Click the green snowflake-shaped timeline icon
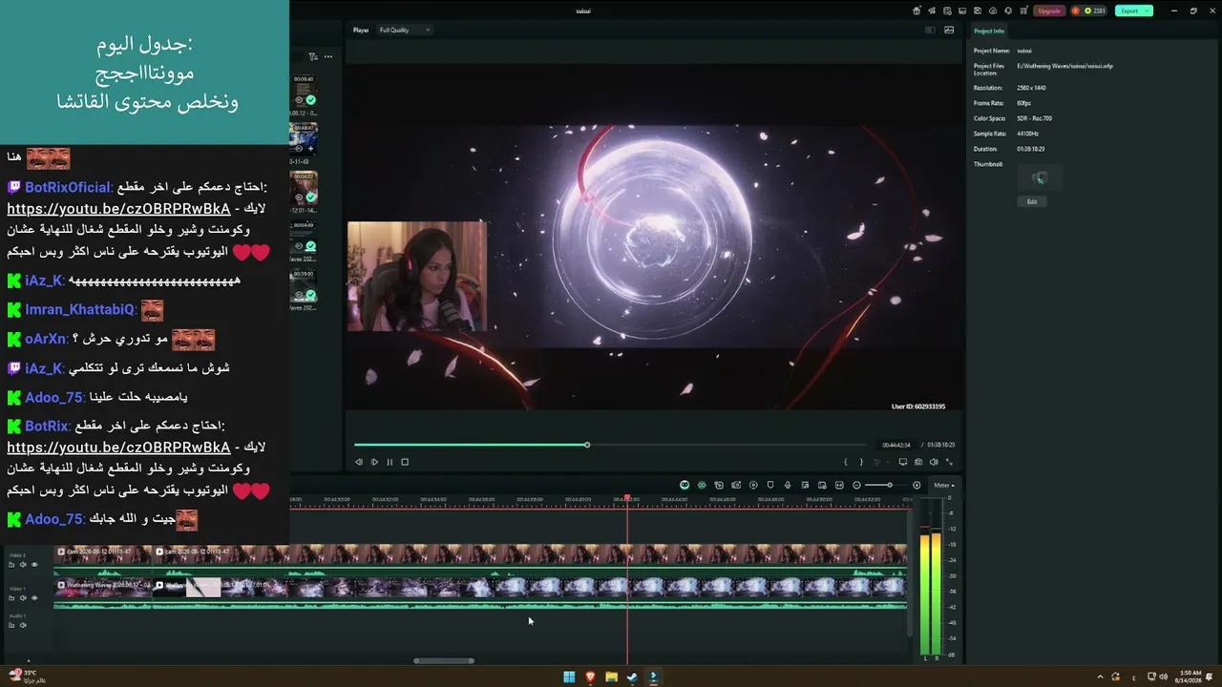This screenshot has height=687, width=1222. (x=702, y=486)
